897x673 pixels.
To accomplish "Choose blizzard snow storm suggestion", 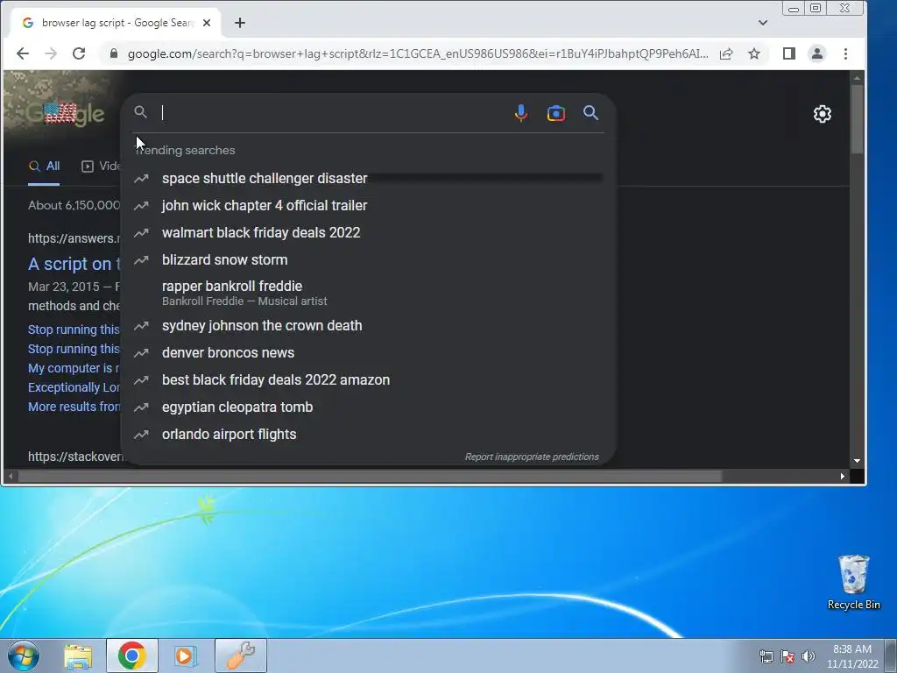I will click(368, 259).
